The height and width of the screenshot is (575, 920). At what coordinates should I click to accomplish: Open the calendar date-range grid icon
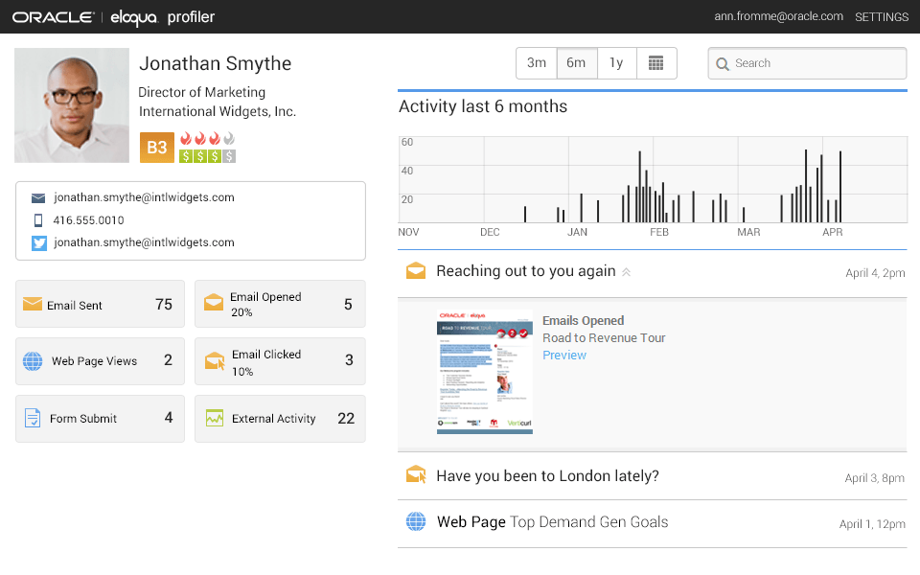point(655,63)
